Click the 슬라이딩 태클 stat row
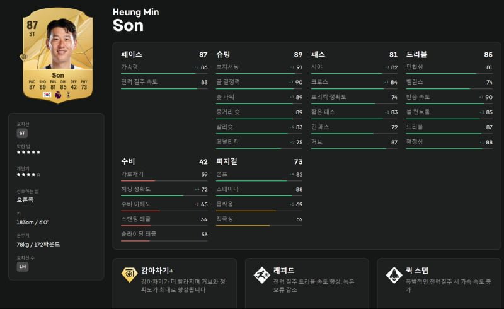The image size is (504, 309). 164,235
